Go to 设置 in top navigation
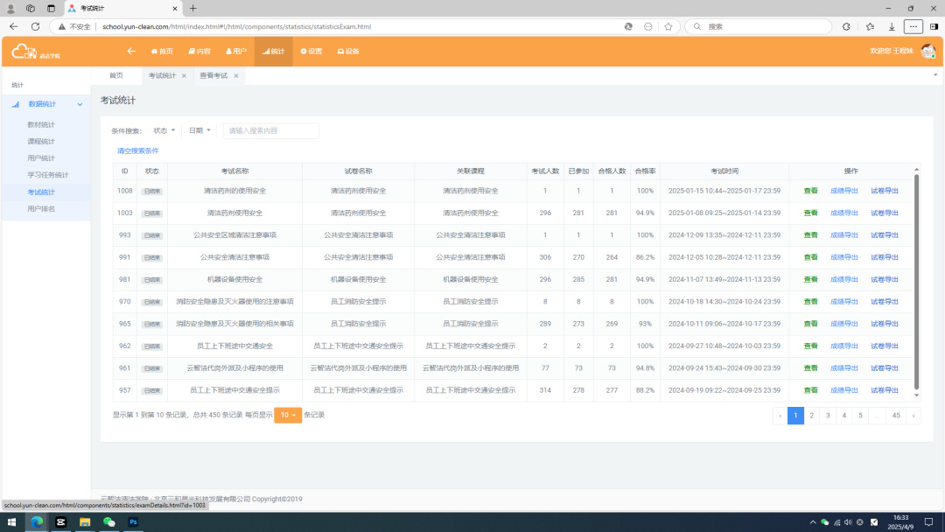The height and width of the screenshot is (532, 945). 311,52
